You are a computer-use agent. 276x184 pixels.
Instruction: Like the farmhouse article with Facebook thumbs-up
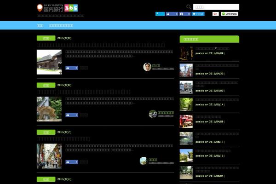tap(72, 68)
